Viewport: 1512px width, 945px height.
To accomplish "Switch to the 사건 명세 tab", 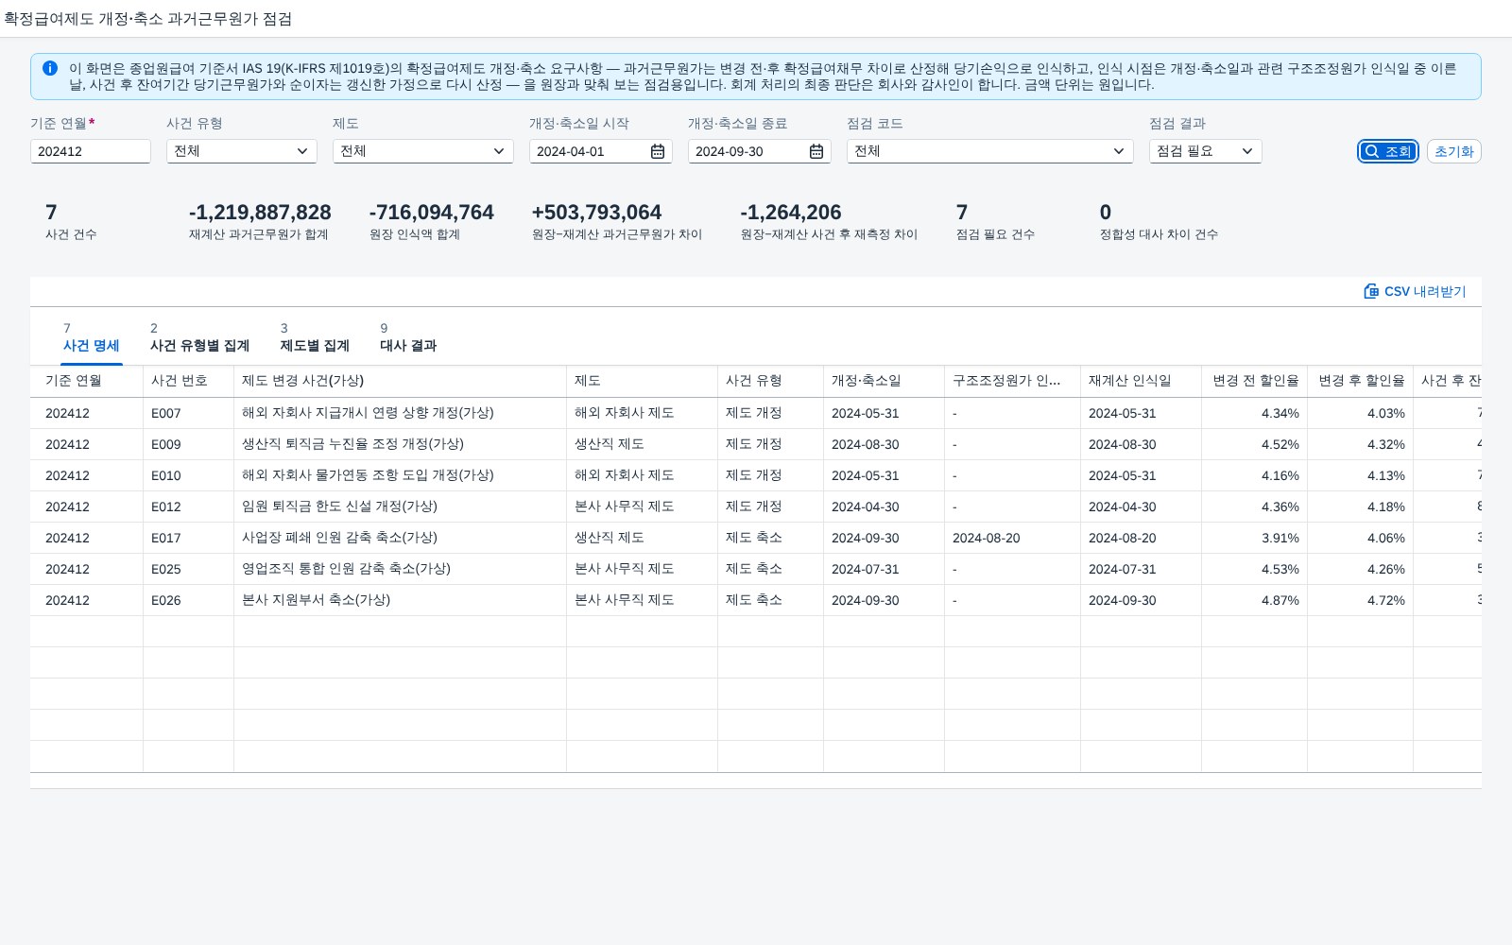I will [x=91, y=337].
